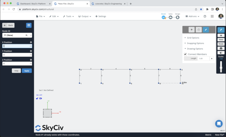
Task: Switch to the Solve stage icon
Action: [x=171, y=17]
